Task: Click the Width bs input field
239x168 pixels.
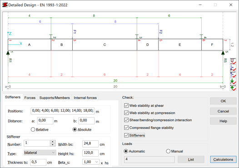Action: click(90, 143)
